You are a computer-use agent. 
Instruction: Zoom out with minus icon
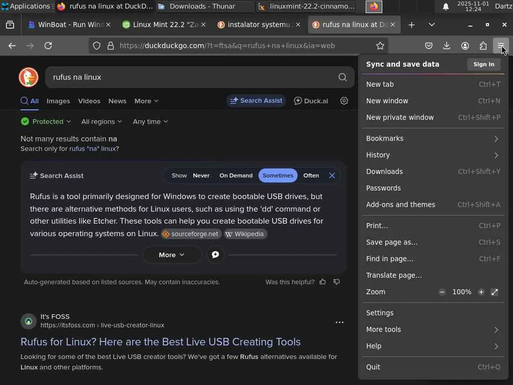[x=442, y=292]
